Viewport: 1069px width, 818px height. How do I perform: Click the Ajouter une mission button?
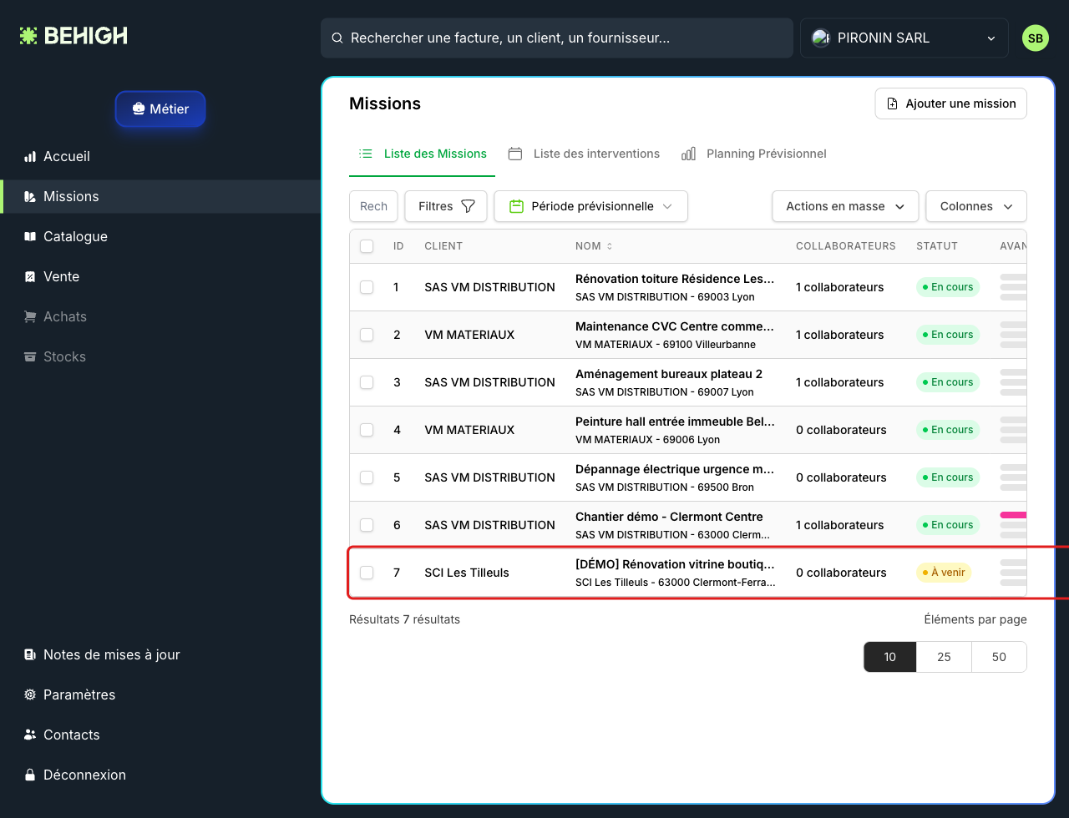click(951, 104)
